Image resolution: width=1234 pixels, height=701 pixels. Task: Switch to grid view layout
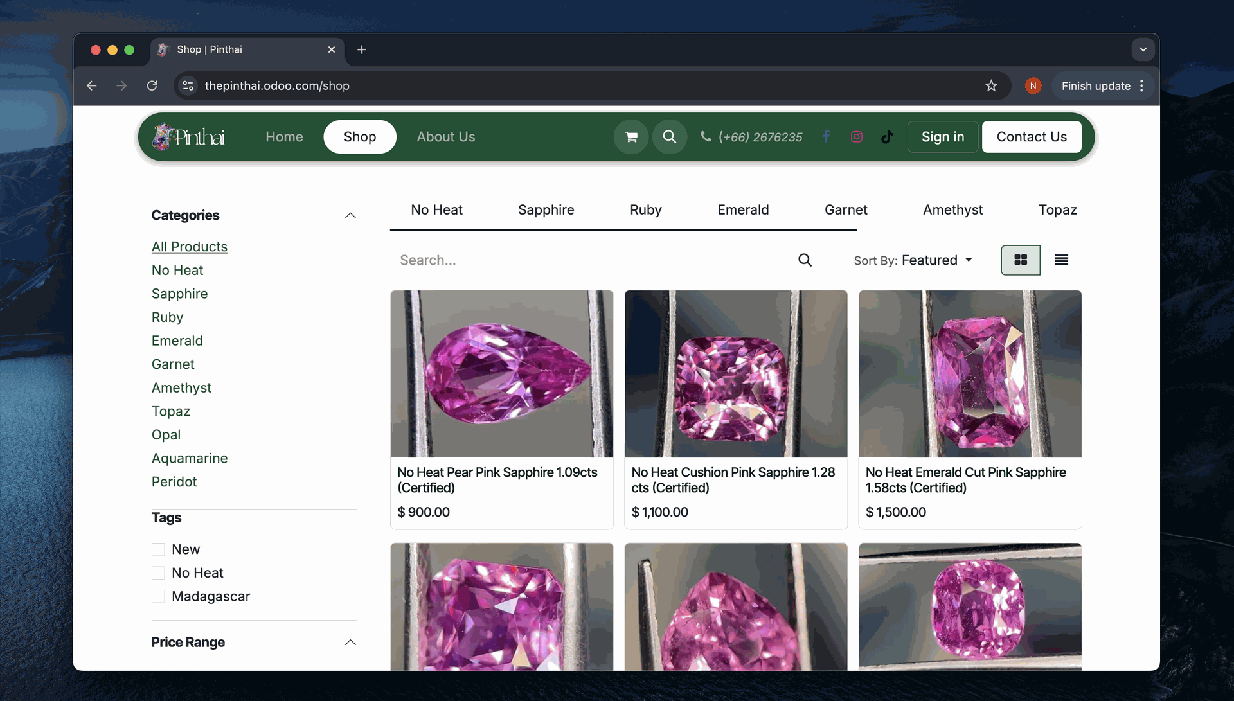pyautogui.click(x=1020, y=260)
